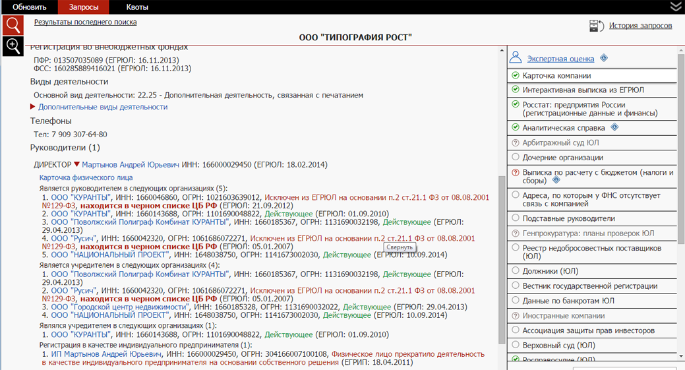Open ИП Мартынов Андрей Юрьевич link
The height and width of the screenshot is (370, 685).
tap(106, 354)
